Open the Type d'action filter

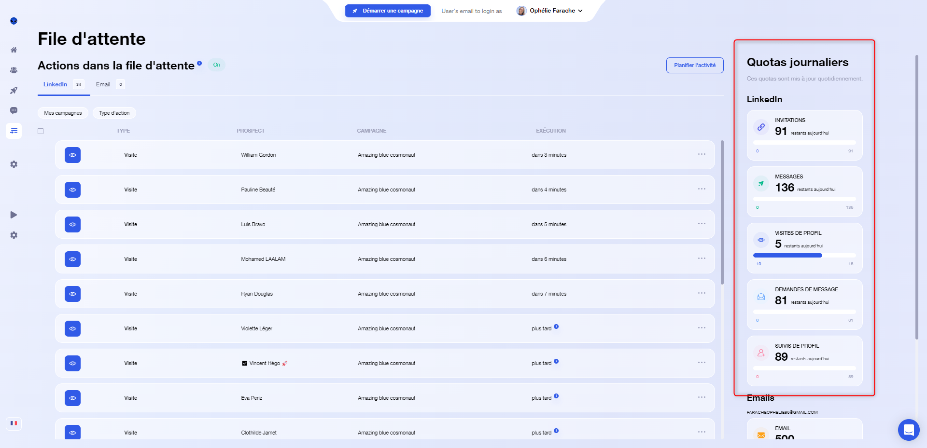point(114,113)
